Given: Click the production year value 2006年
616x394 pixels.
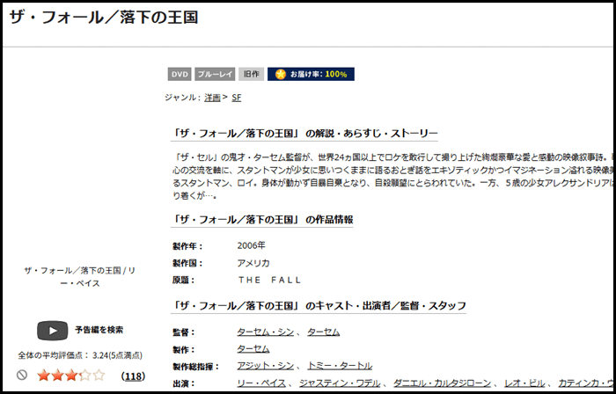Looking at the screenshot, I should 252,245.
